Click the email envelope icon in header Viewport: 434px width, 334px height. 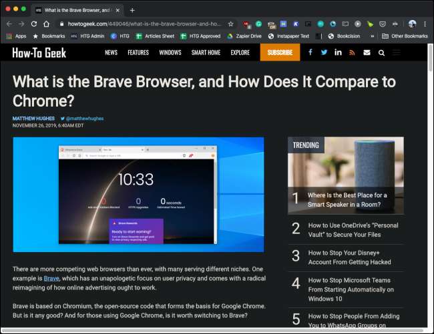tap(367, 52)
